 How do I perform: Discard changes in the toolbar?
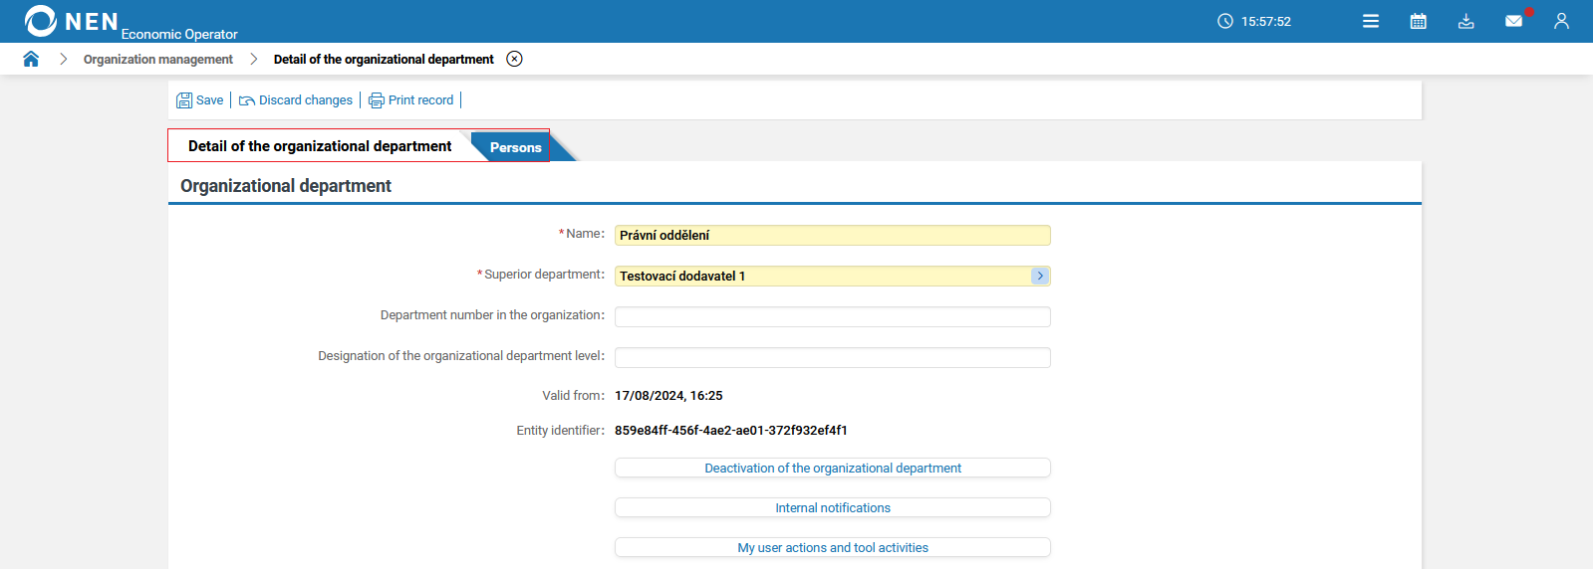coord(296,100)
